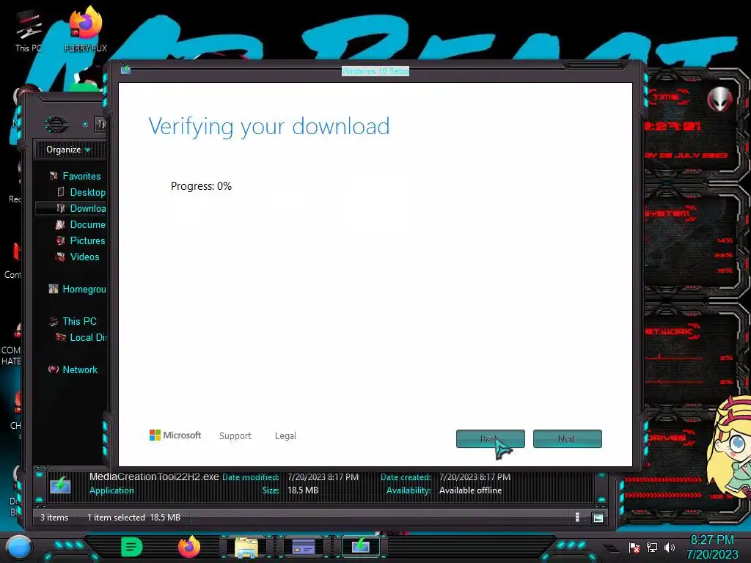Image resolution: width=751 pixels, height=563 pixels.
Task: Click the Next button in Windows 10 Setup
Action: click(567, 438)
